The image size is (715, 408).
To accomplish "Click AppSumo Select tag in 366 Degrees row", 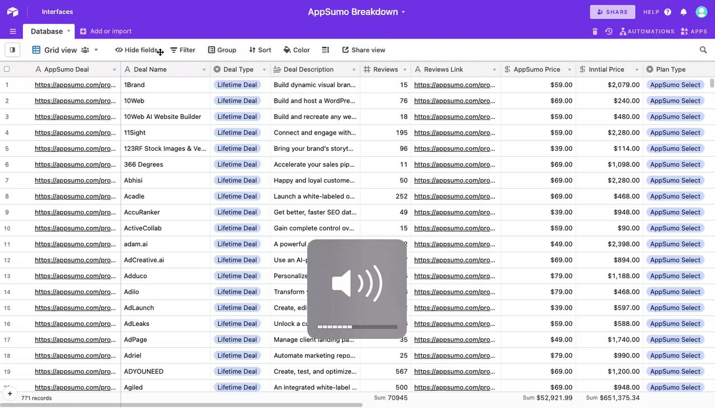I will 675,165.
